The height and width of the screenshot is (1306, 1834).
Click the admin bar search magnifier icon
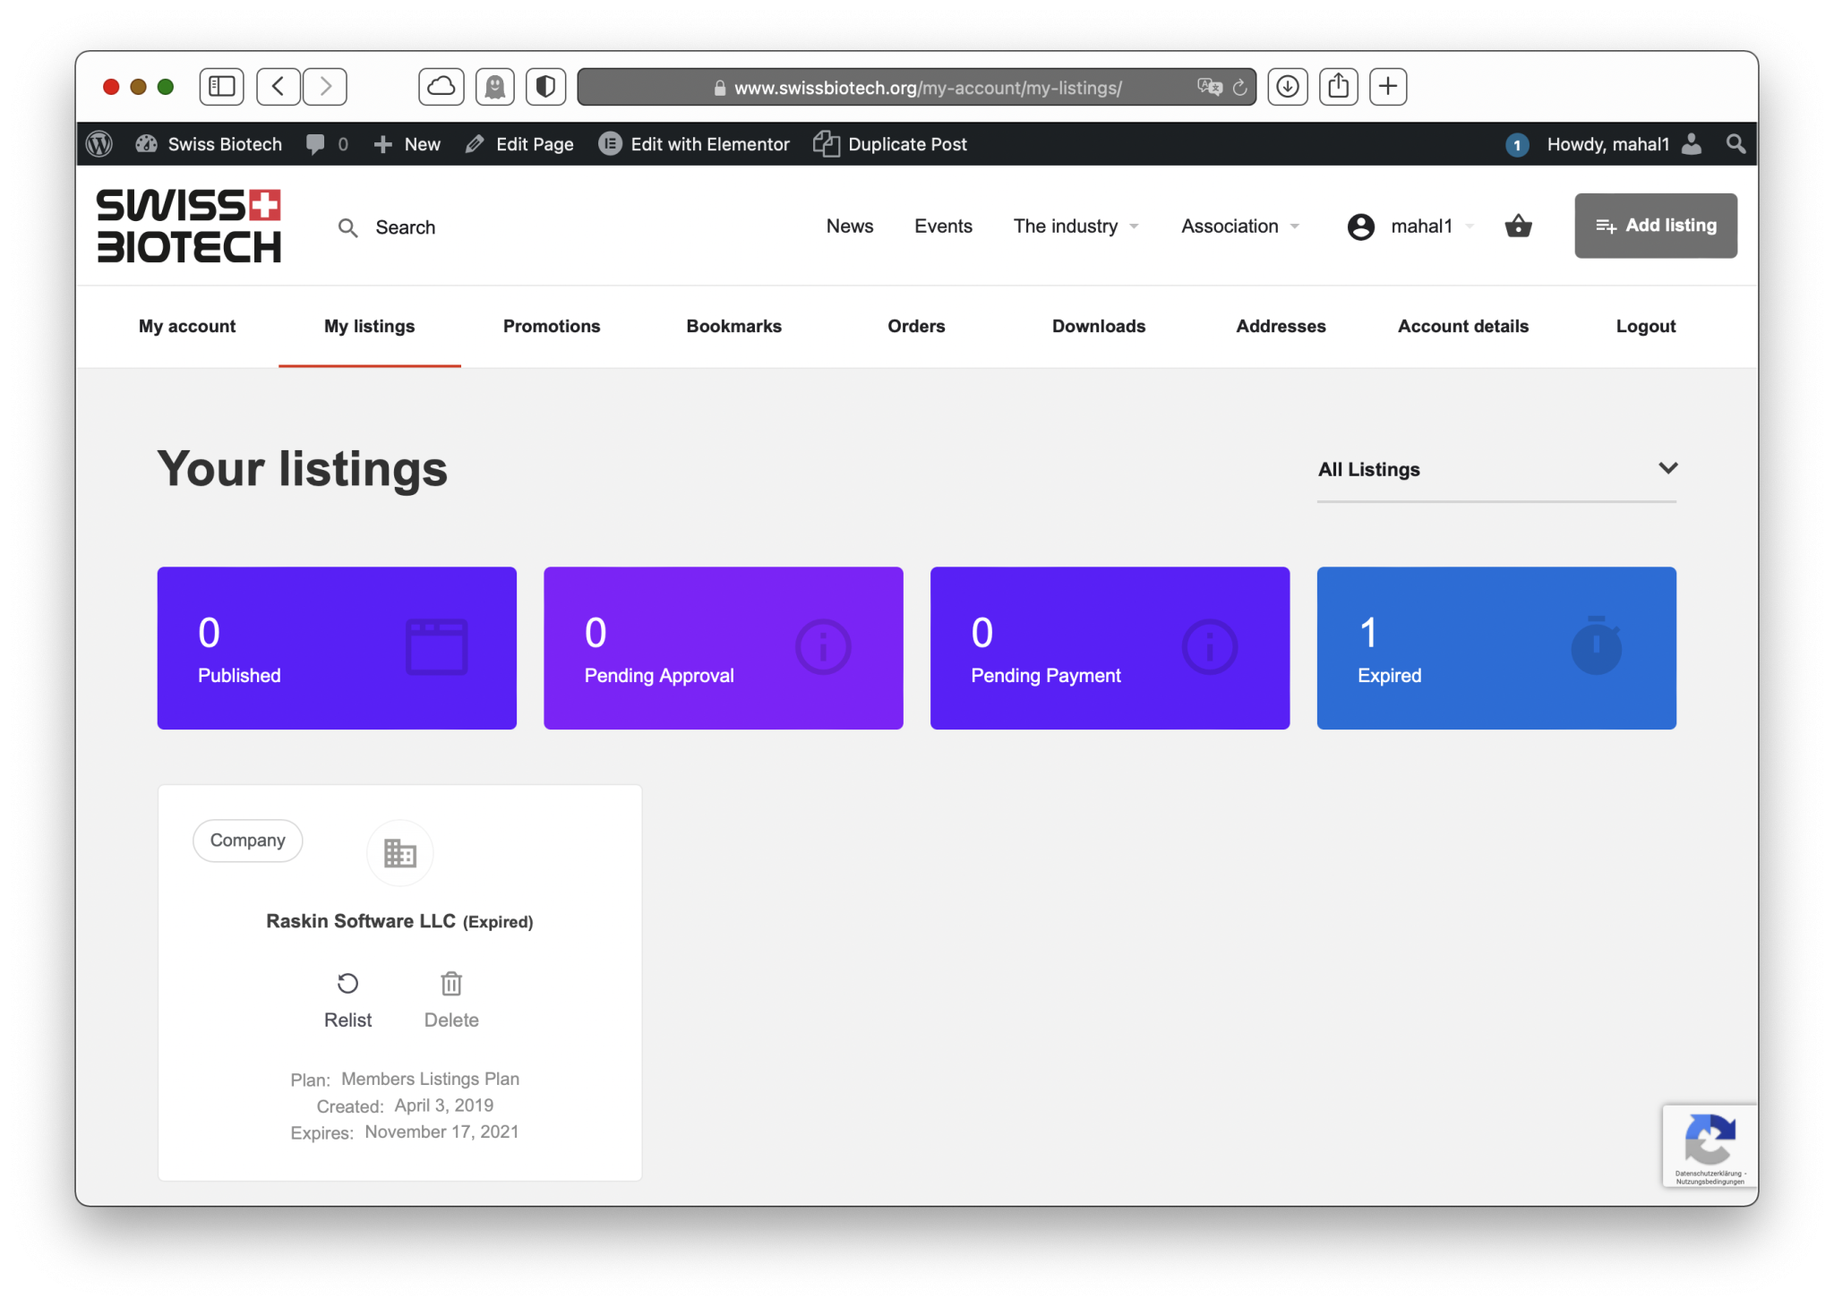click(1735, 144)
